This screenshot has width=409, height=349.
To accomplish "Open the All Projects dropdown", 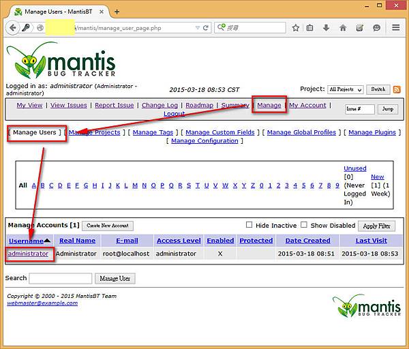I will pos(346,89).
